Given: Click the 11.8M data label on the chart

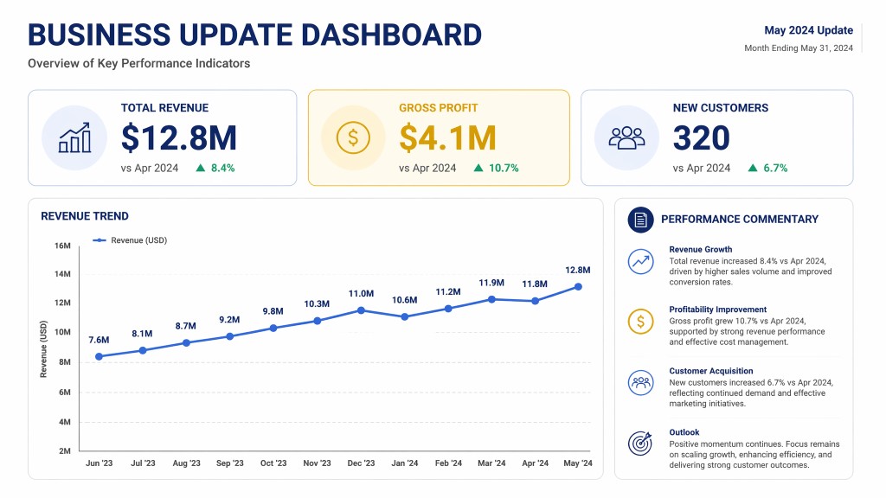Looking at the screenshot, I should click(x=535, y=284).
